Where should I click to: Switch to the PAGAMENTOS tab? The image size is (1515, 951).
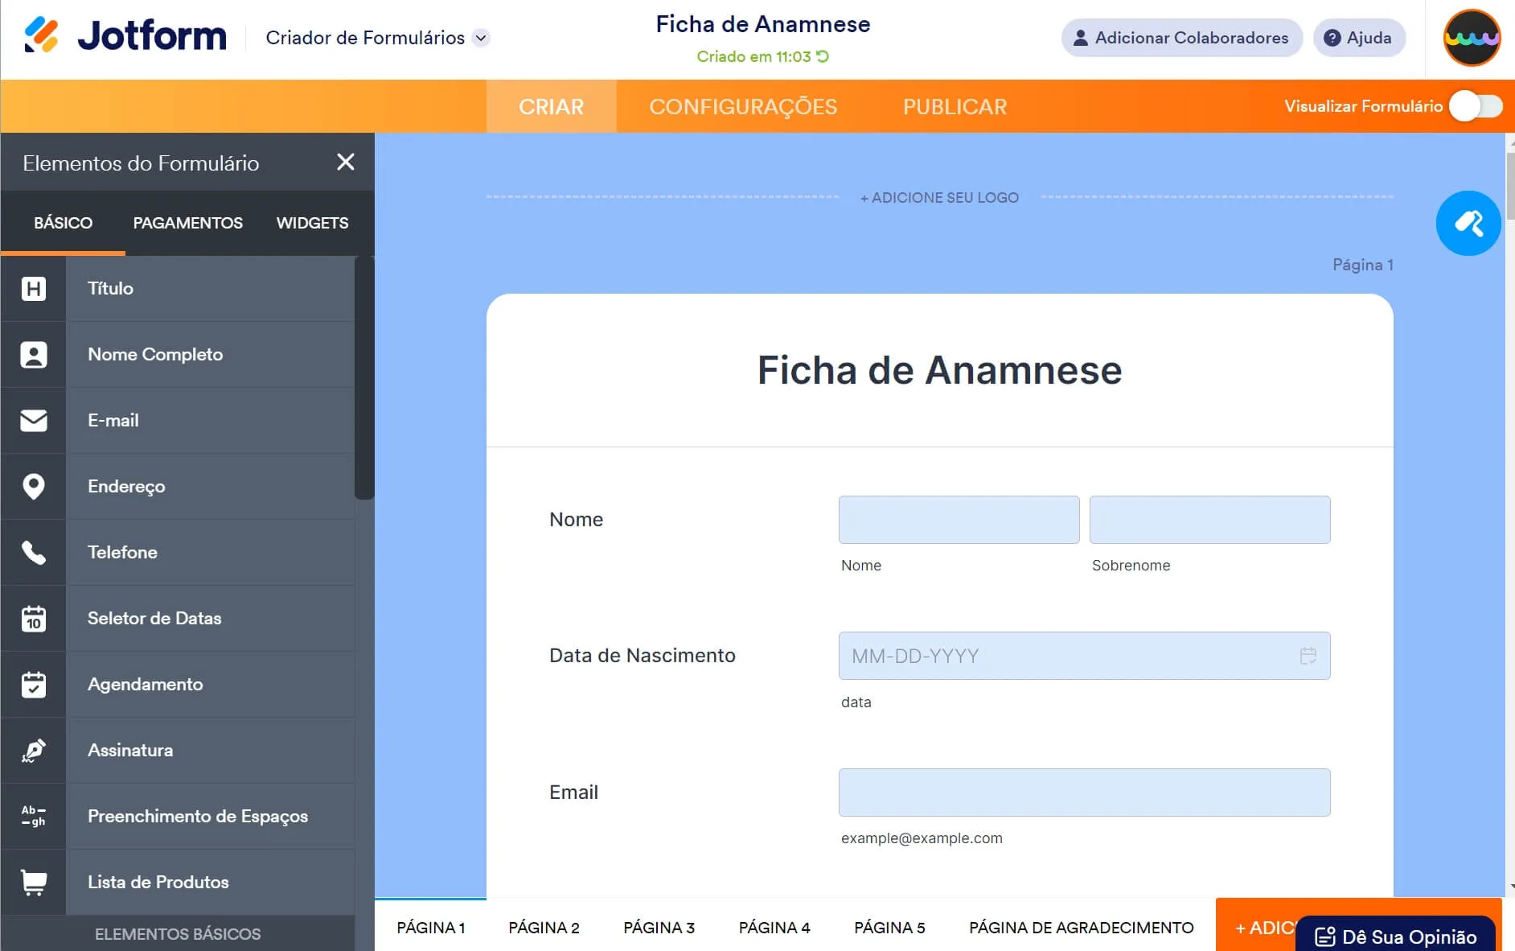187,223
